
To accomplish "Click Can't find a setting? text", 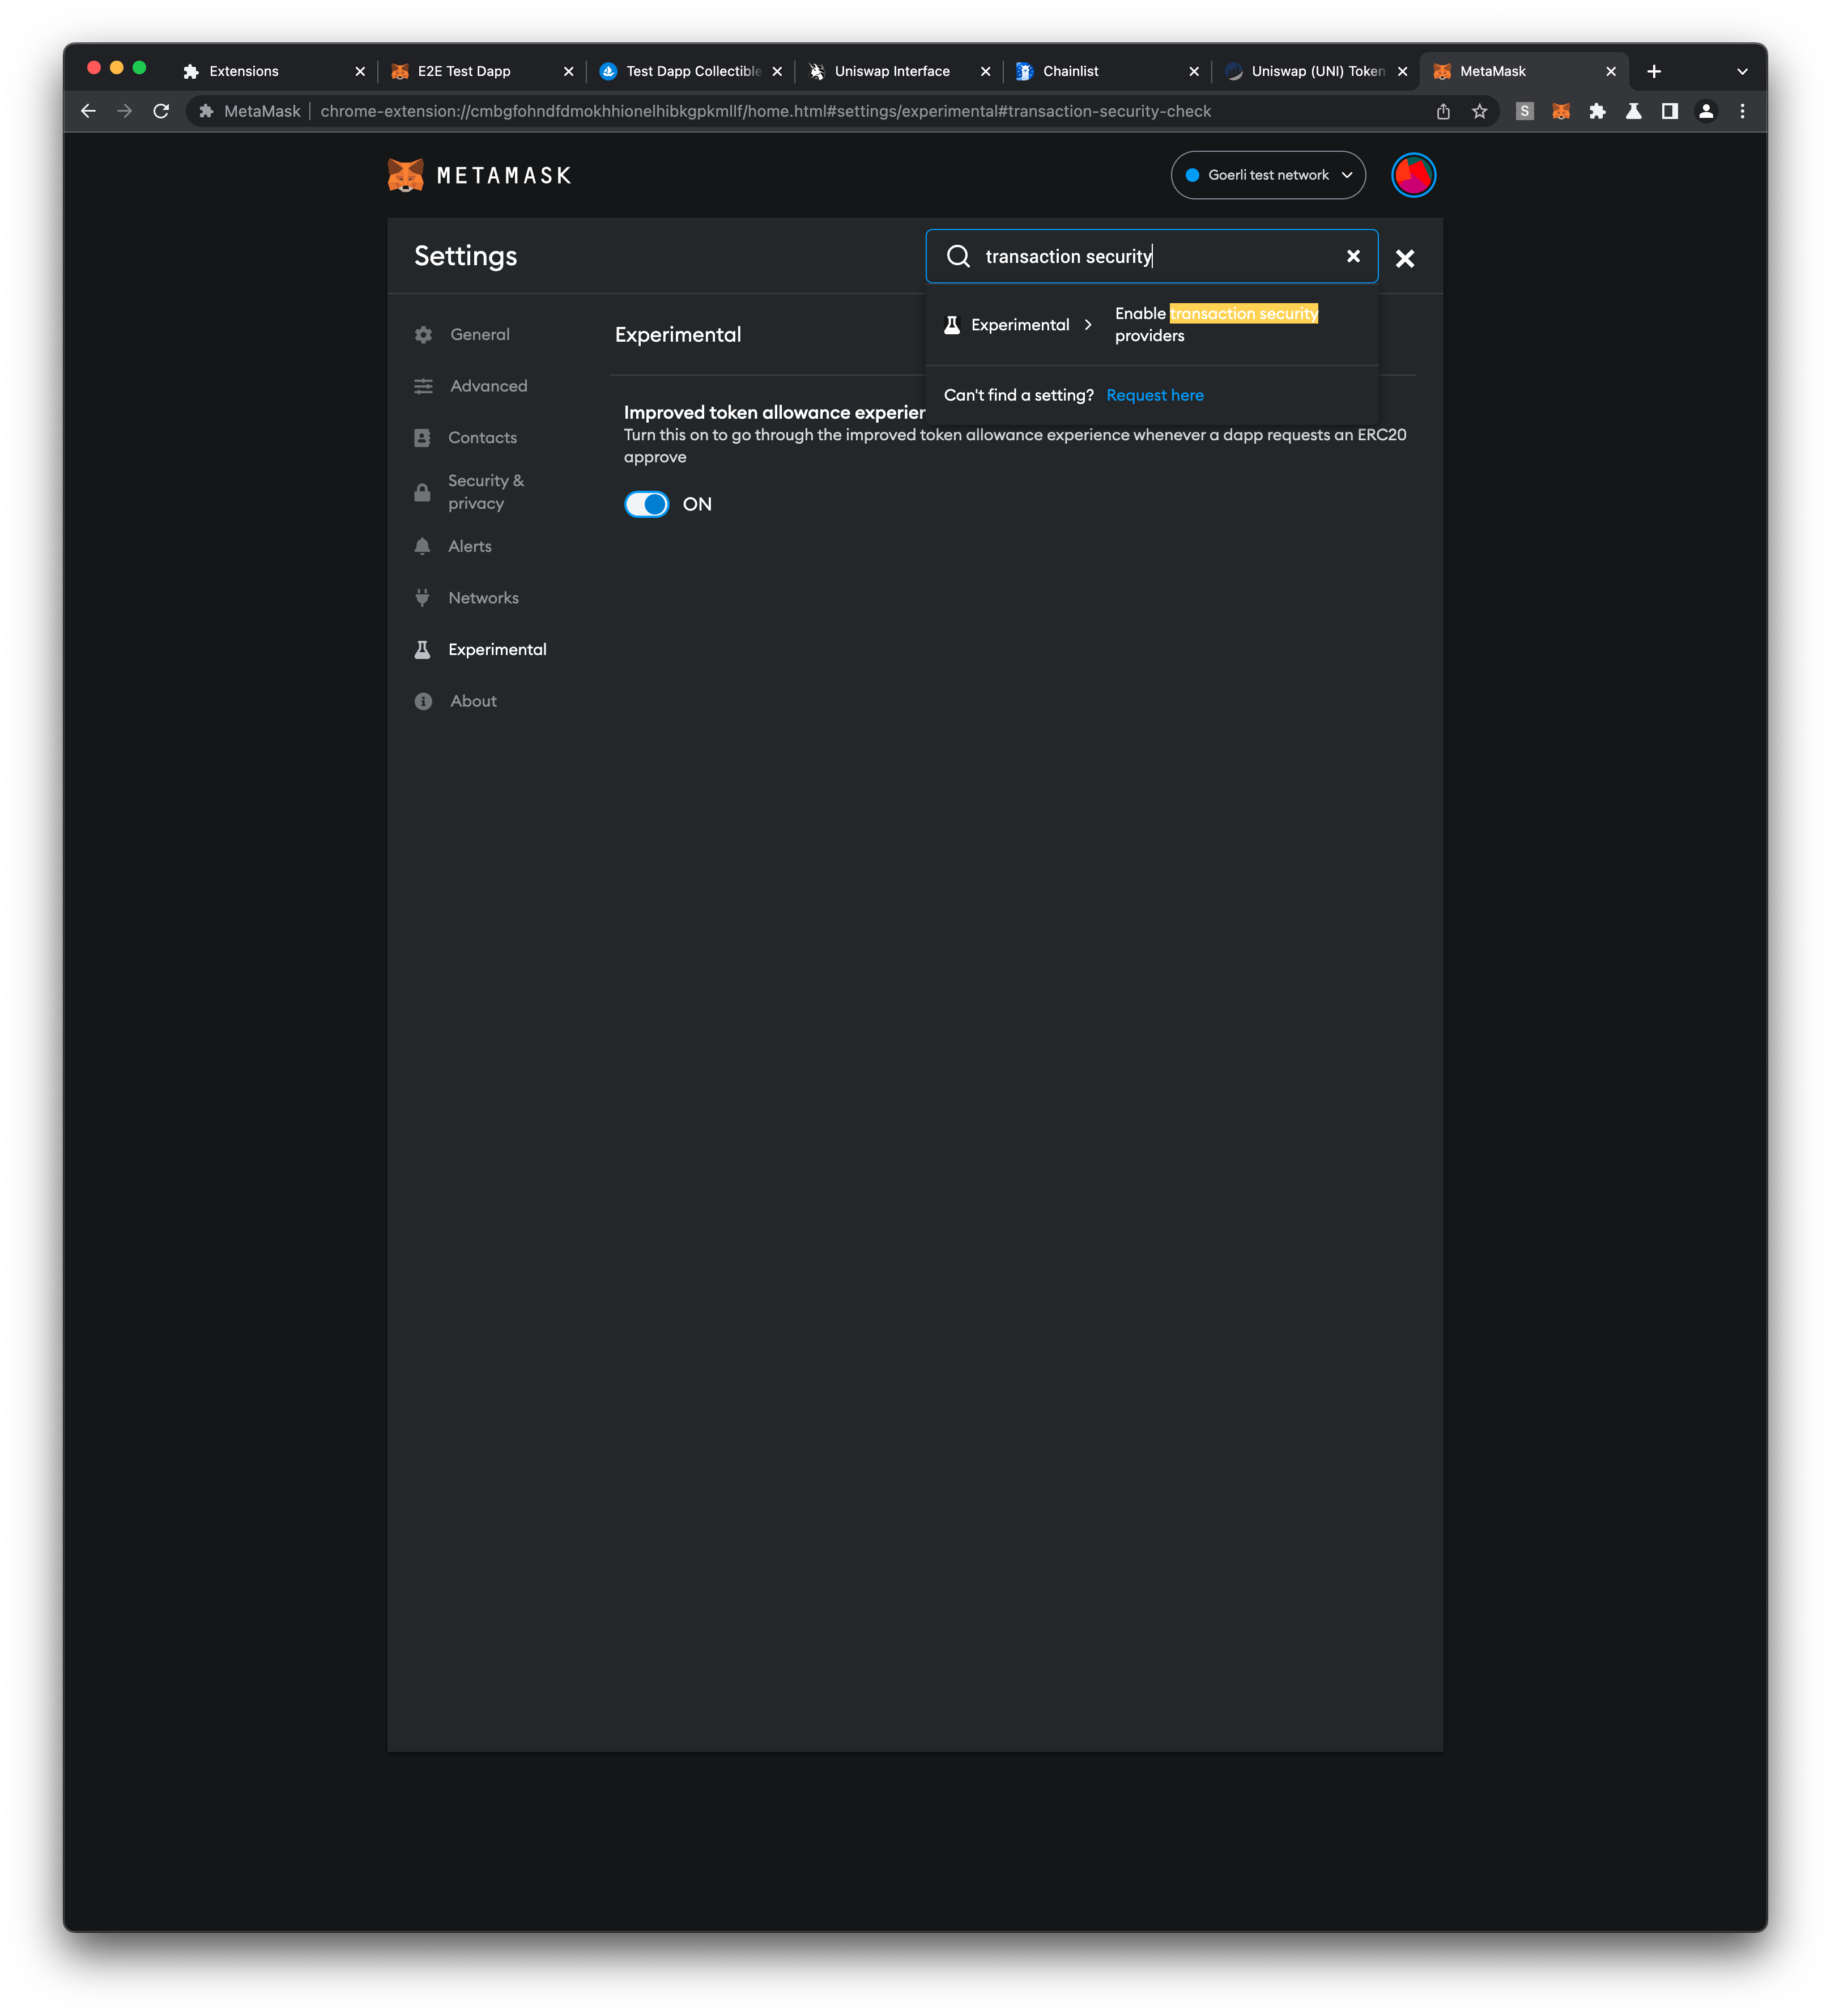I will coord(1018,395).
